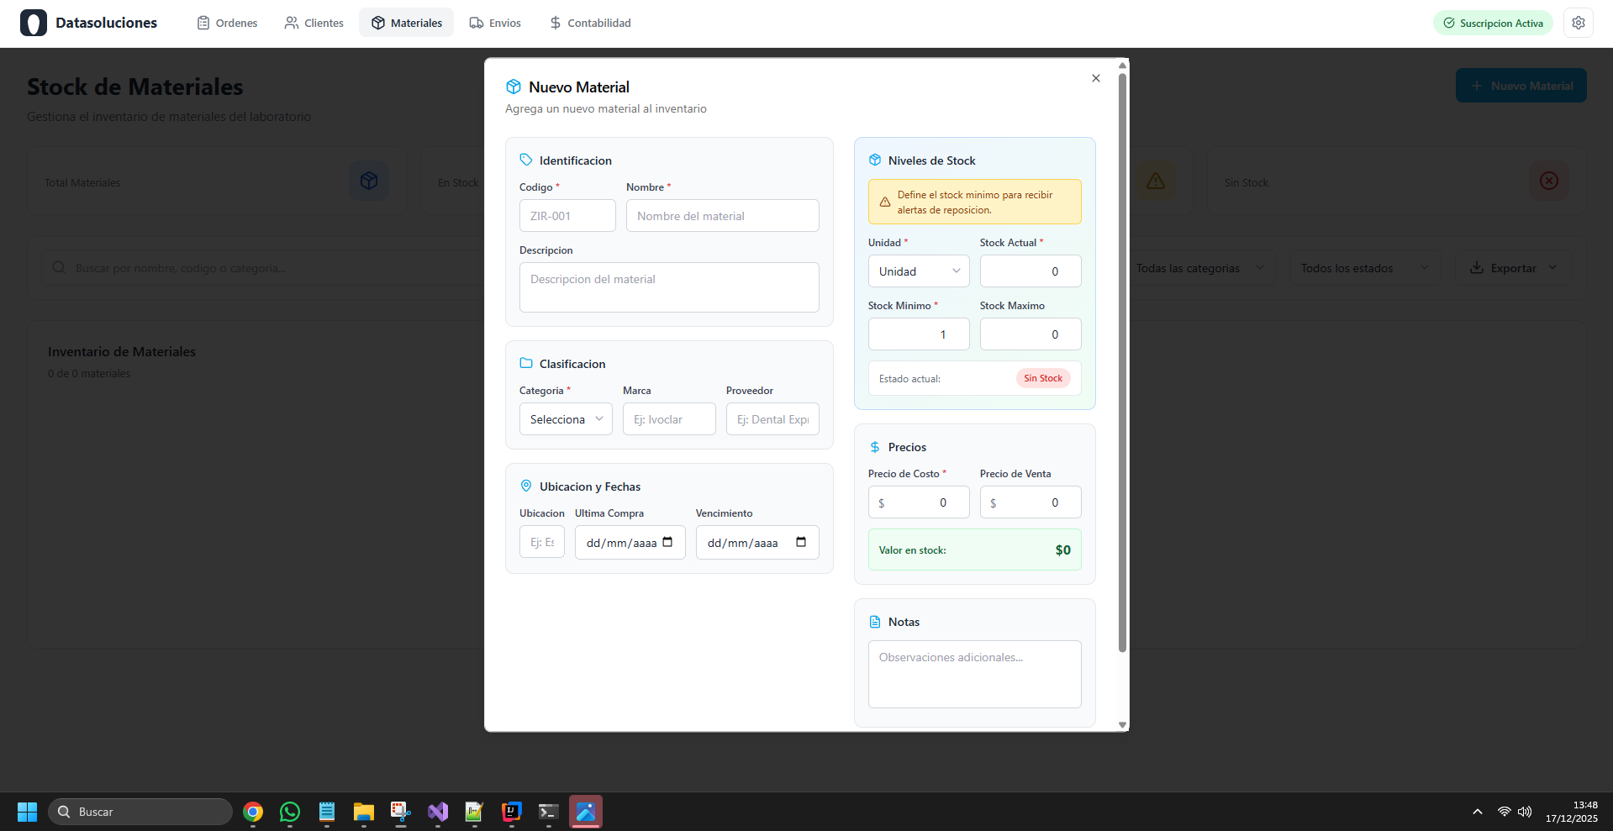
Task: Select the Materiales tab
Action: [407, 23]
